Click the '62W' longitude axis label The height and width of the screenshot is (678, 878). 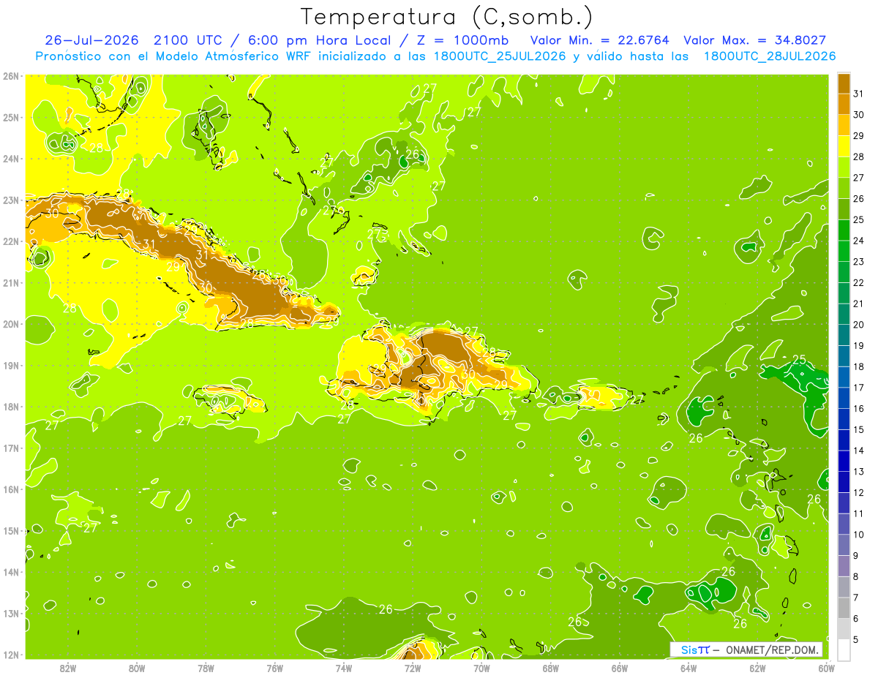(757, 668)
